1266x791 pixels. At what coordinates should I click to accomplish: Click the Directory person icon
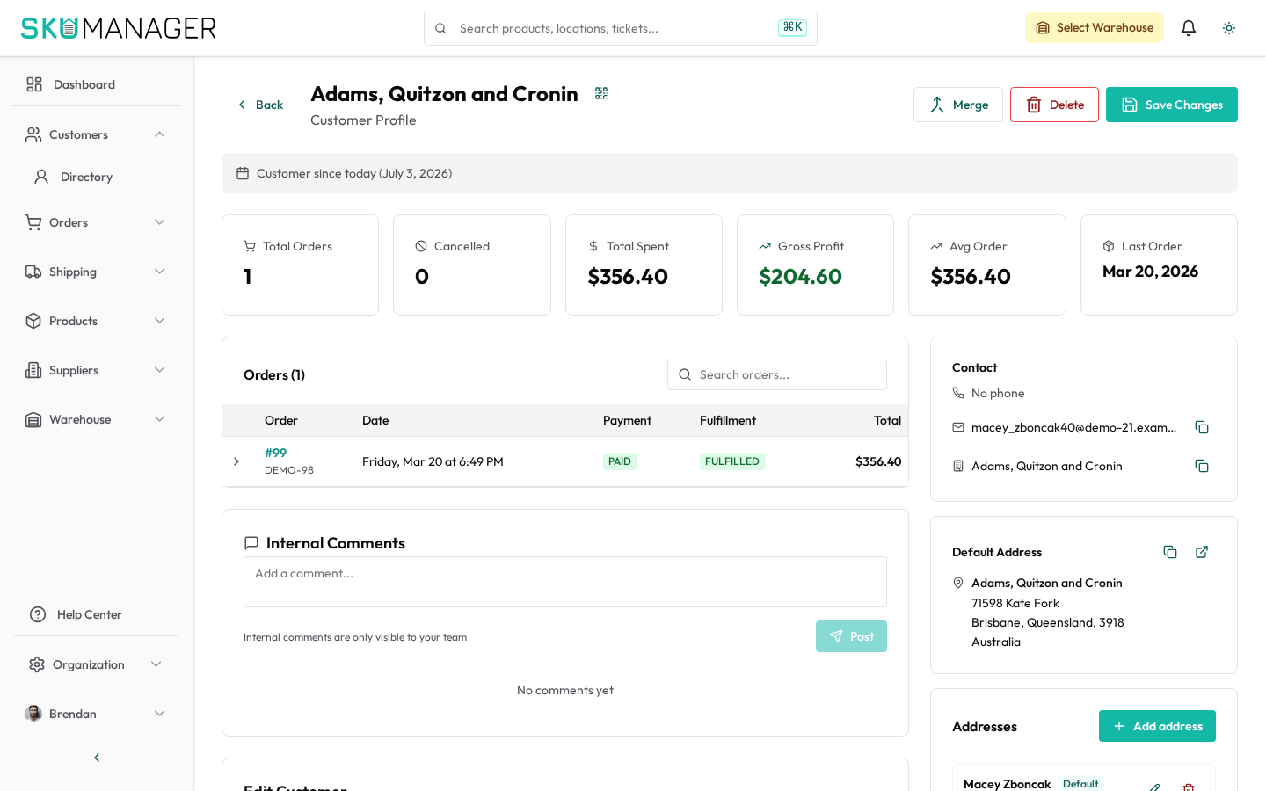[41, 177]
